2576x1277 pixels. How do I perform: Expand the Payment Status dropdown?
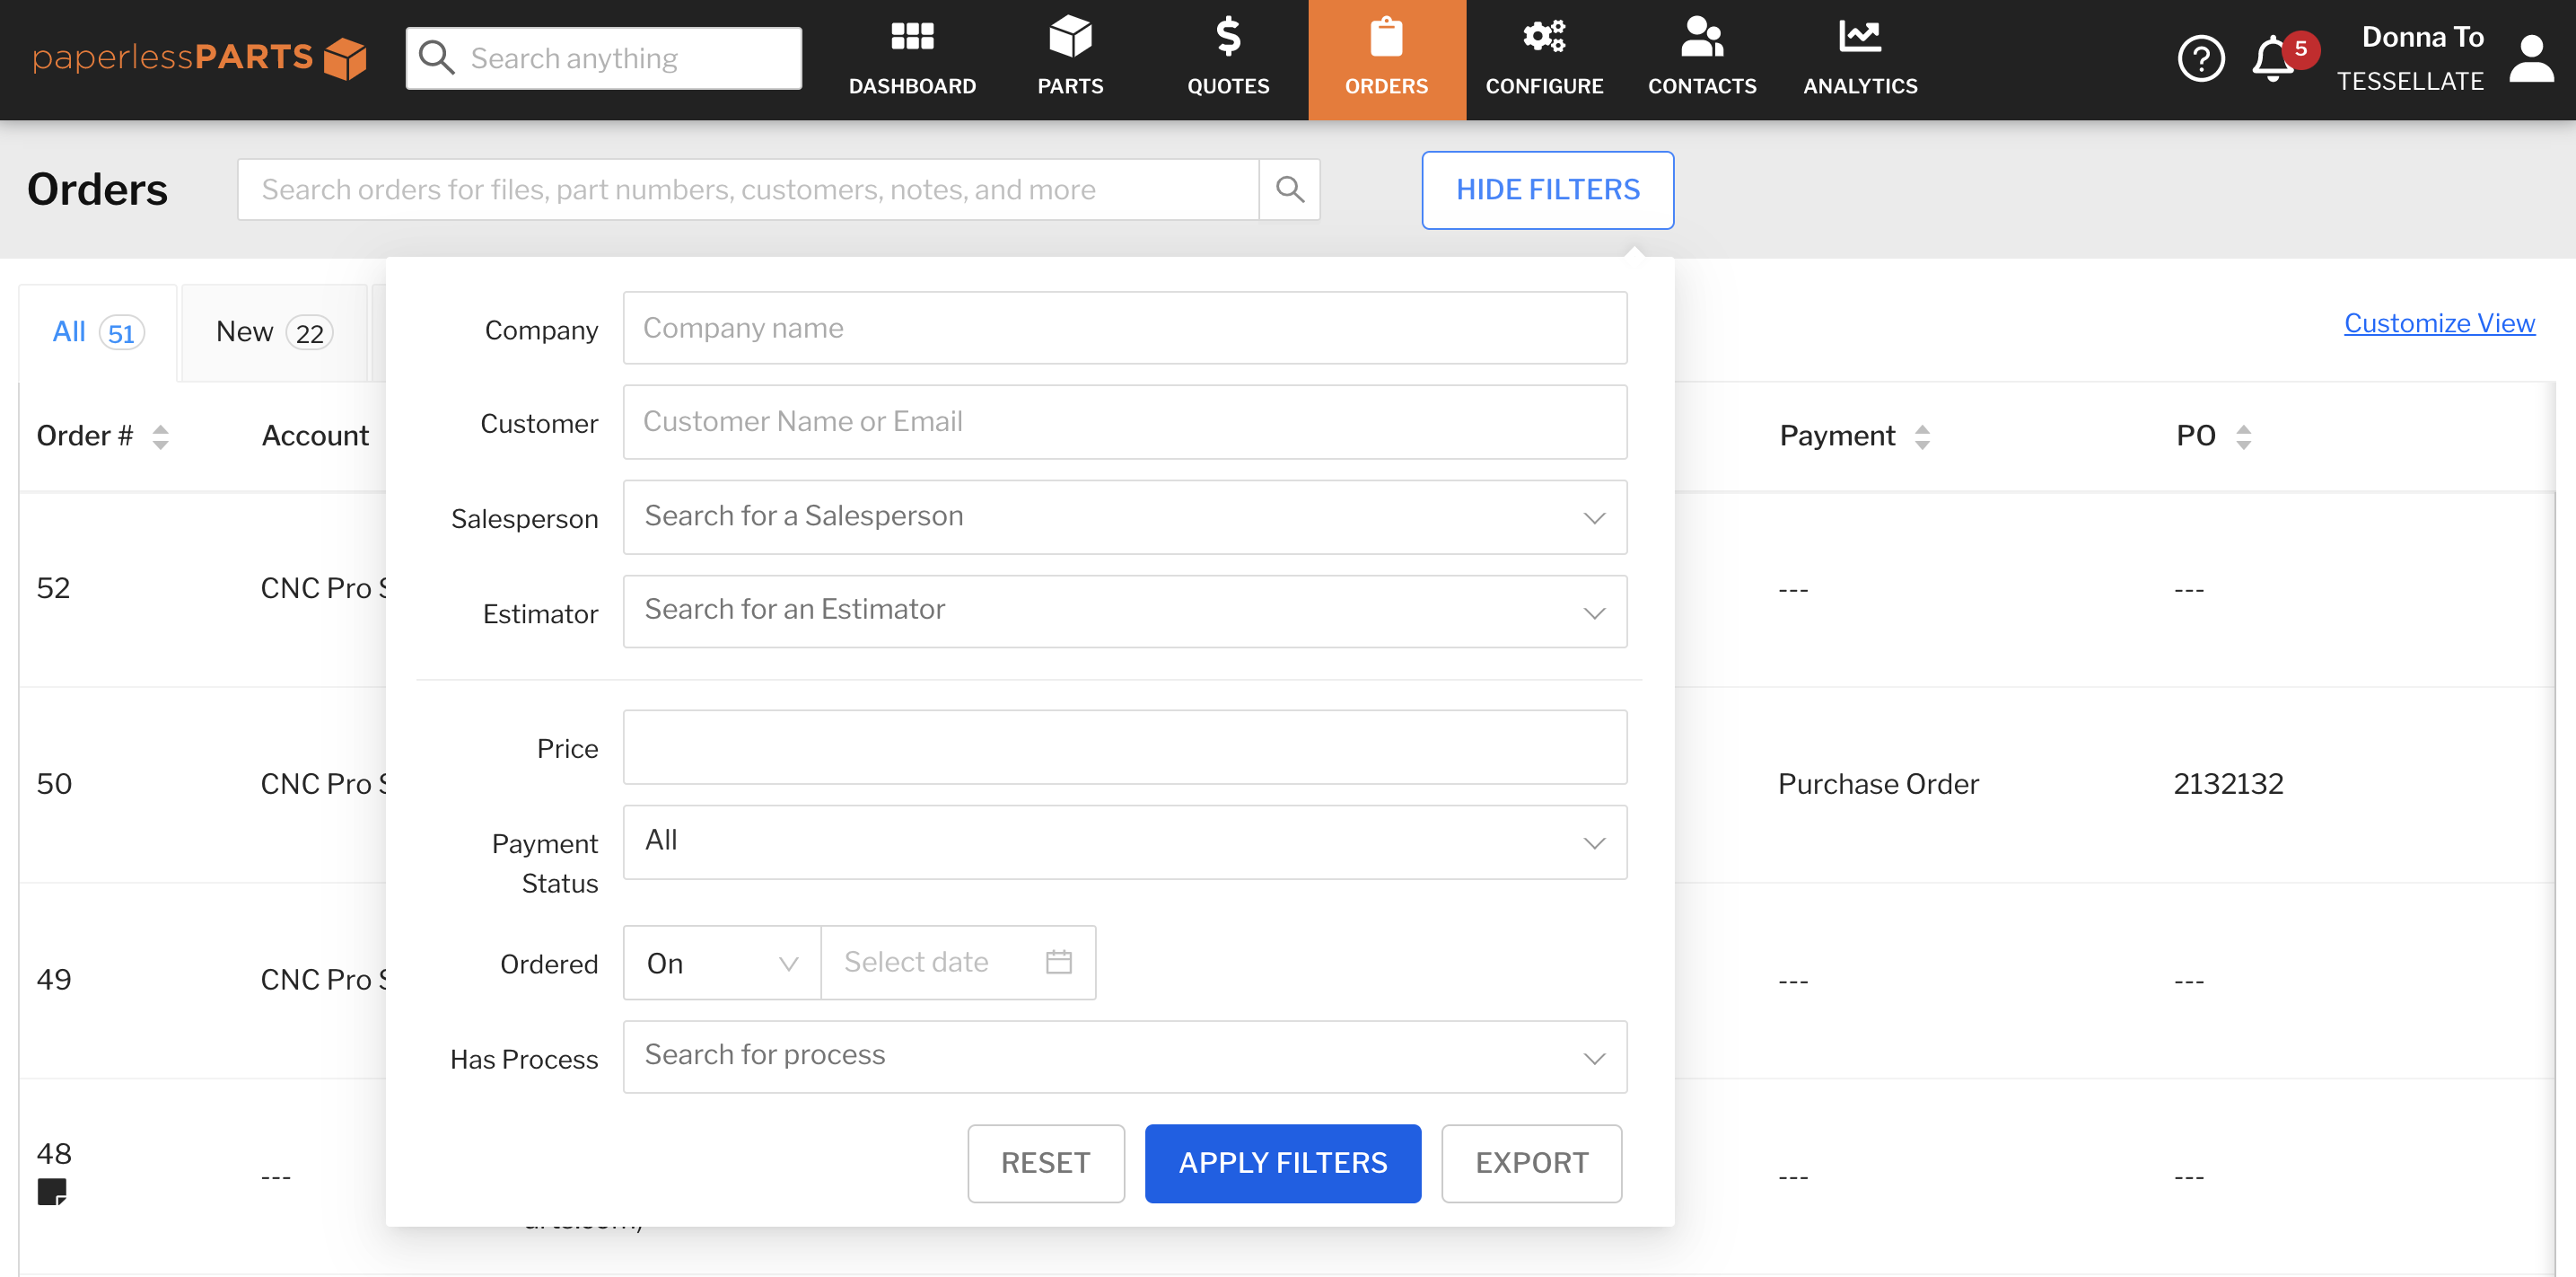click(x=1124, y=841)
